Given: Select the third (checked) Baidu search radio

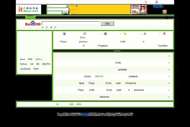Looking at the screenshot, I should pos(51,28).
